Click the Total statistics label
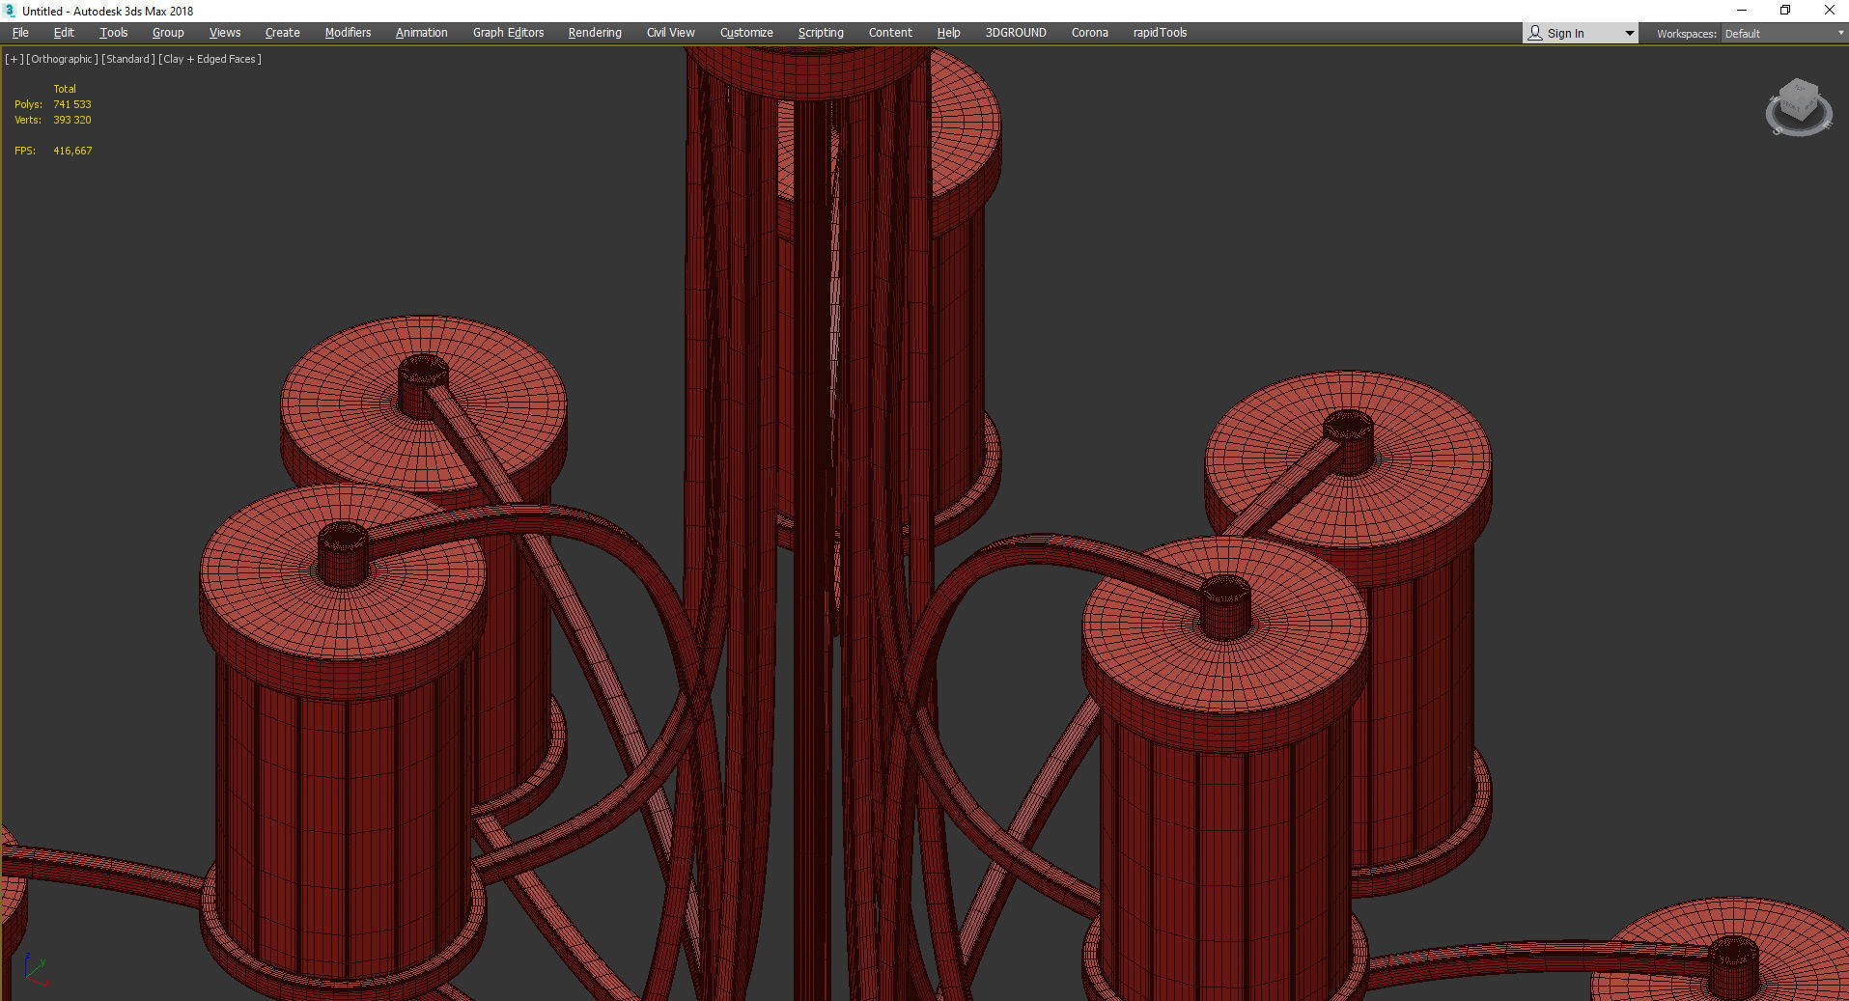Viewport: 1849px width, 1001px height. pyautogui.click(x=65, y=89)
